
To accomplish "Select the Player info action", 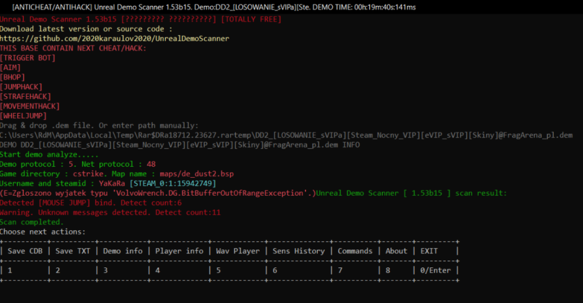I will tap(179, 251).
